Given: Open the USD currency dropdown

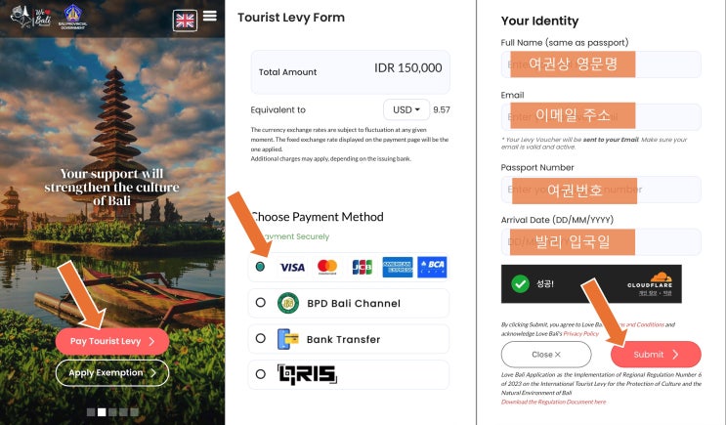Looking at the screenshot, I should [x=406, y=109].
